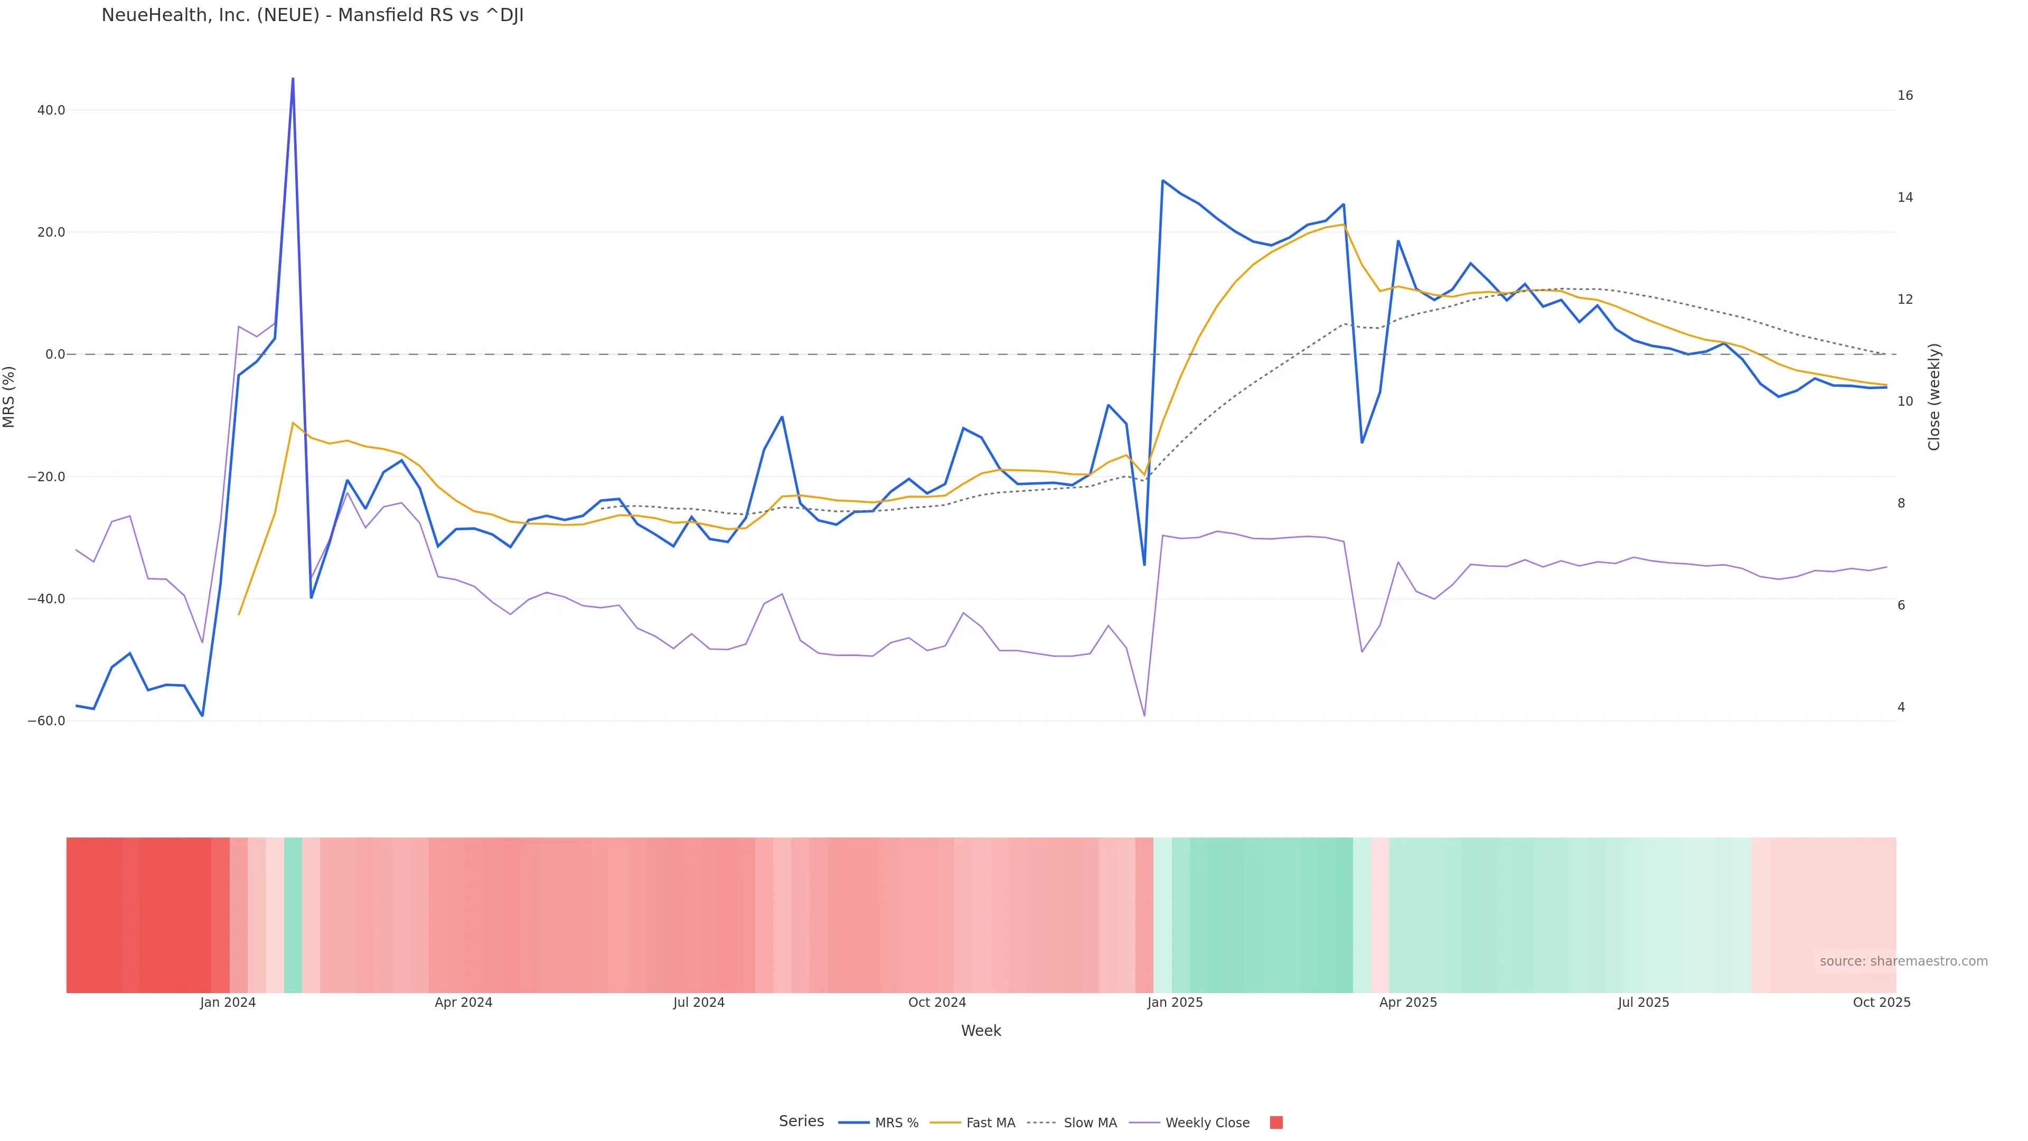Click the Series legend title
The height and width of the screenshot is (1141, 2028).
pos(802,1121)
